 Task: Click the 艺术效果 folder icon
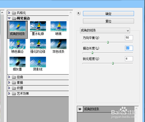[14, 93]
